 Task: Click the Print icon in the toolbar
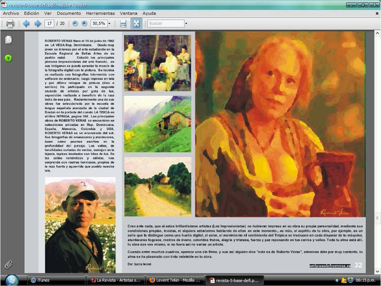click(10, 24)
